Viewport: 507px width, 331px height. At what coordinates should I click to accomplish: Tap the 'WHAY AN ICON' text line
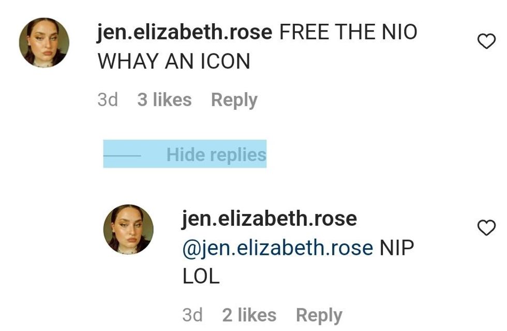pos(174,61)
